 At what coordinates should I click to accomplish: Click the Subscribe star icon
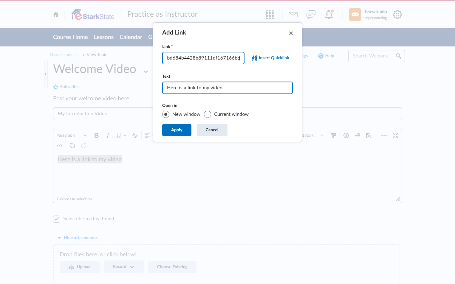tap(56, 87)
